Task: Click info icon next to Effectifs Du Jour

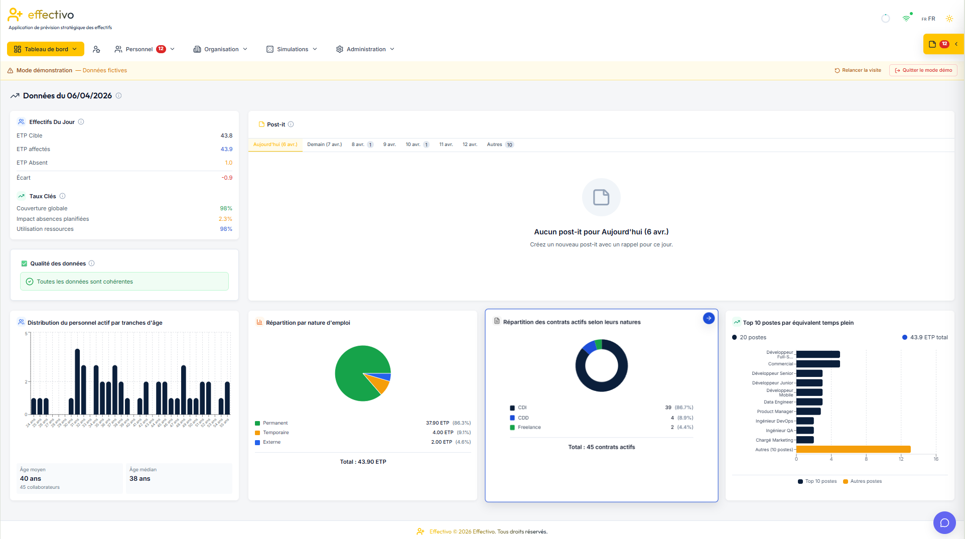Action: pos(81,122)
